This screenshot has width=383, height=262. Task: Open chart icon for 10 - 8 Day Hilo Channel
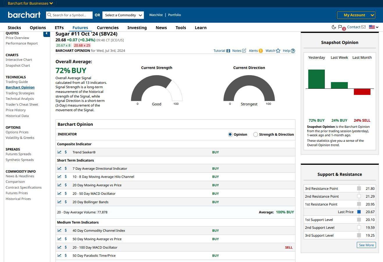[59, 176]
